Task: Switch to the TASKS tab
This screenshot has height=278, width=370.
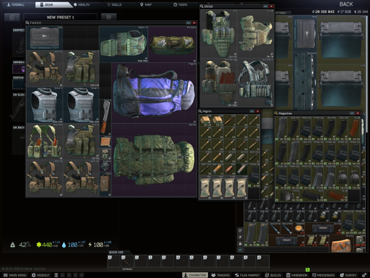Action: point(181,5)
